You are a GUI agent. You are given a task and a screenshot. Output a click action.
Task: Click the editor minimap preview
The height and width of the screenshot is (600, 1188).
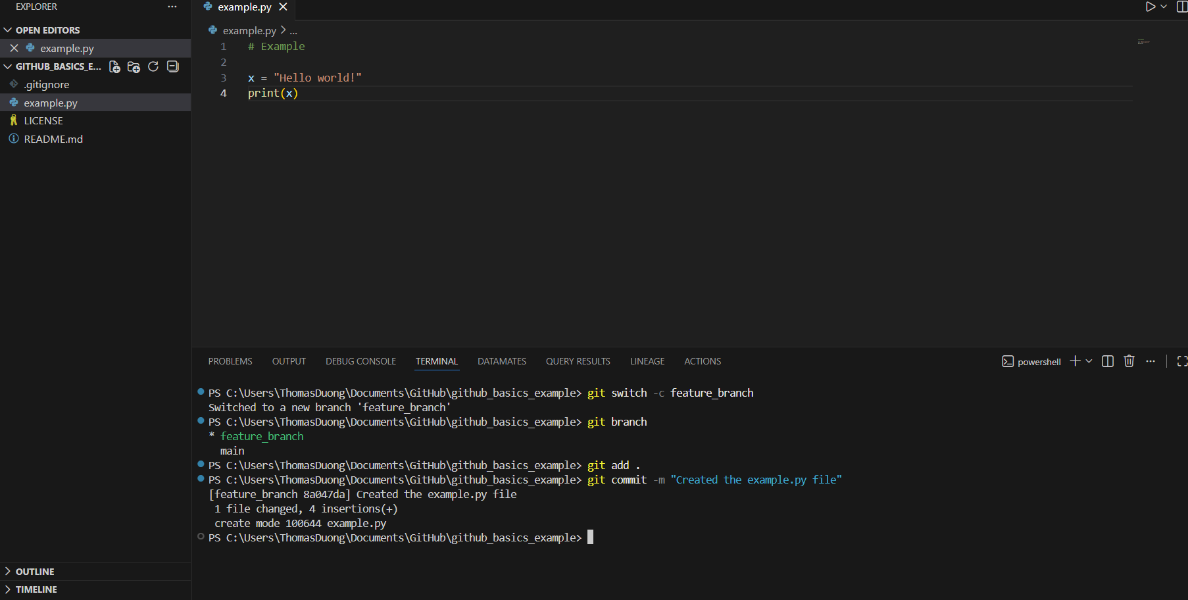click(1143, 41)
